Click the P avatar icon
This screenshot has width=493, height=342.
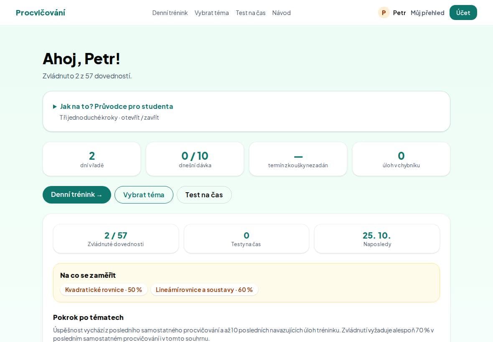[384, 13]
